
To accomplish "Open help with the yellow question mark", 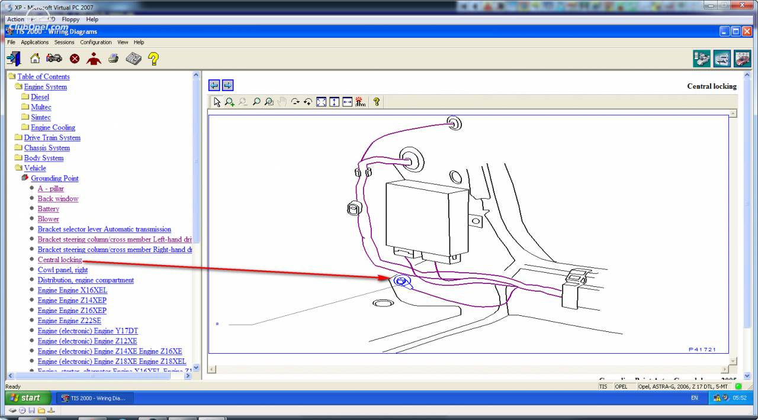I will tap(153, 59).
